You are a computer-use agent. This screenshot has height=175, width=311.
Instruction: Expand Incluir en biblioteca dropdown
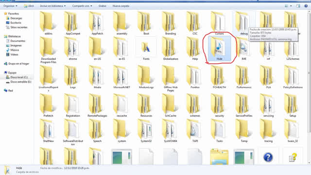pyautogui.click(x=53, y=6)
